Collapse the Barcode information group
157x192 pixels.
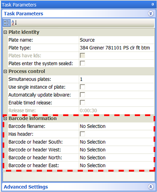click(5, 119)
